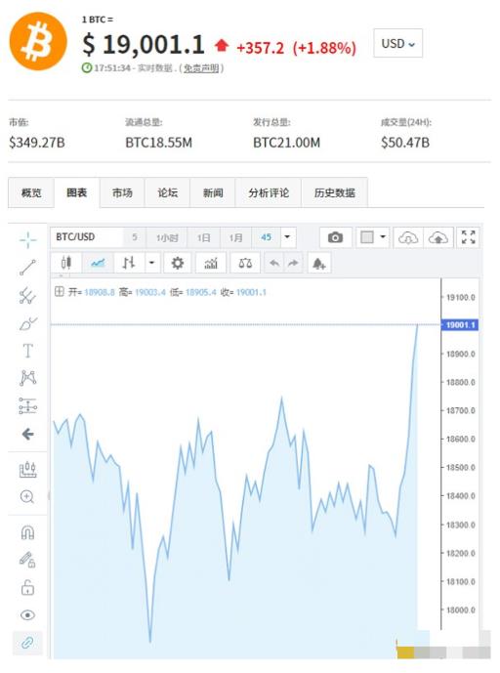500x673 pixels.
Task: Toggle lock all drawing tools
Action: pos(28,588)
